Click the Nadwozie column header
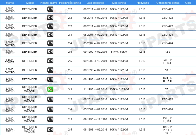Image resolution: width=196 pixels, height=135 pixels. 143,3
